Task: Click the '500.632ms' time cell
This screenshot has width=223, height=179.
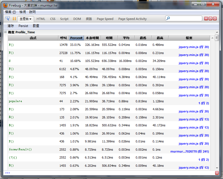Action: click(x=109, y=125)
